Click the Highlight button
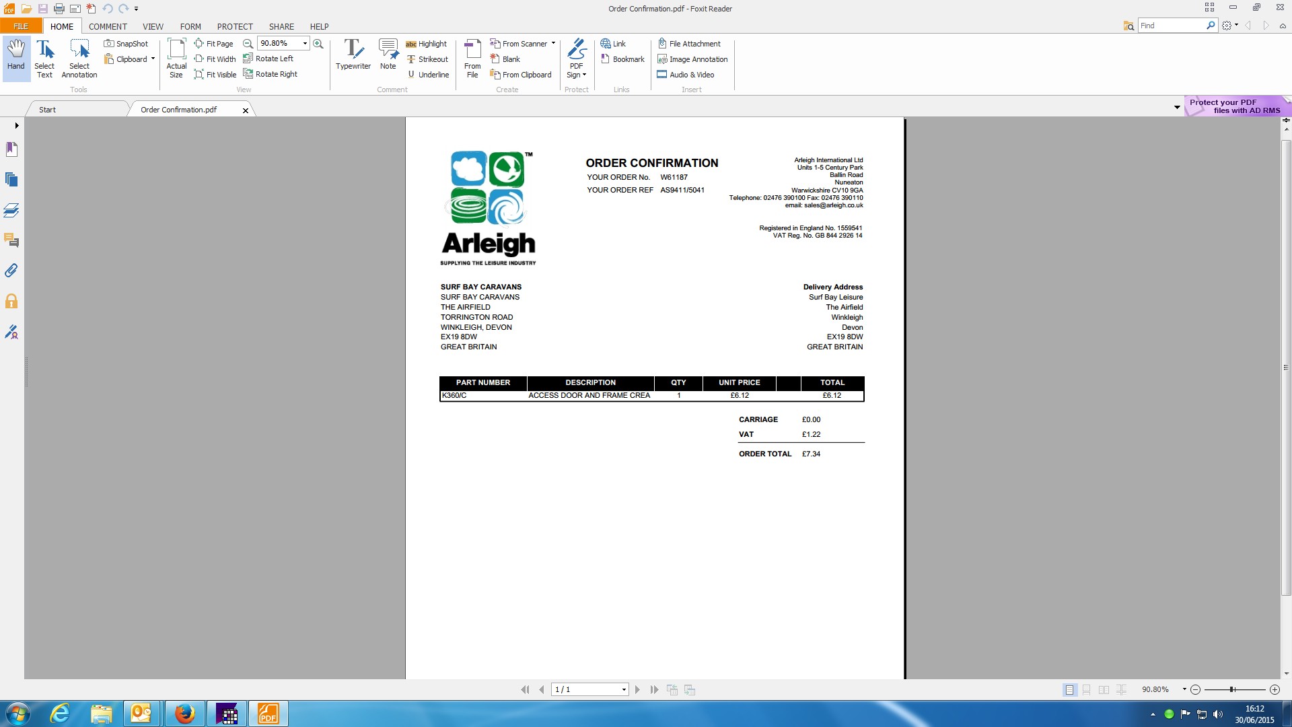 click(x=426, y=44)
